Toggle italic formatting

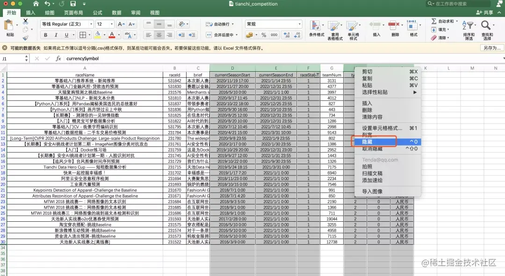tap(56, 35)
